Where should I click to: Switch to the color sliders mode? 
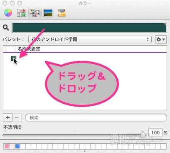22,13
